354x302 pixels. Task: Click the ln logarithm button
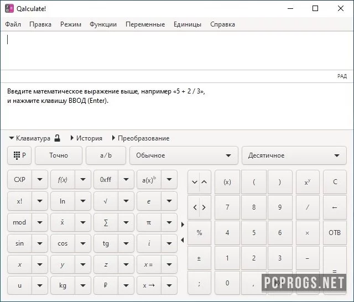(63, 201)
